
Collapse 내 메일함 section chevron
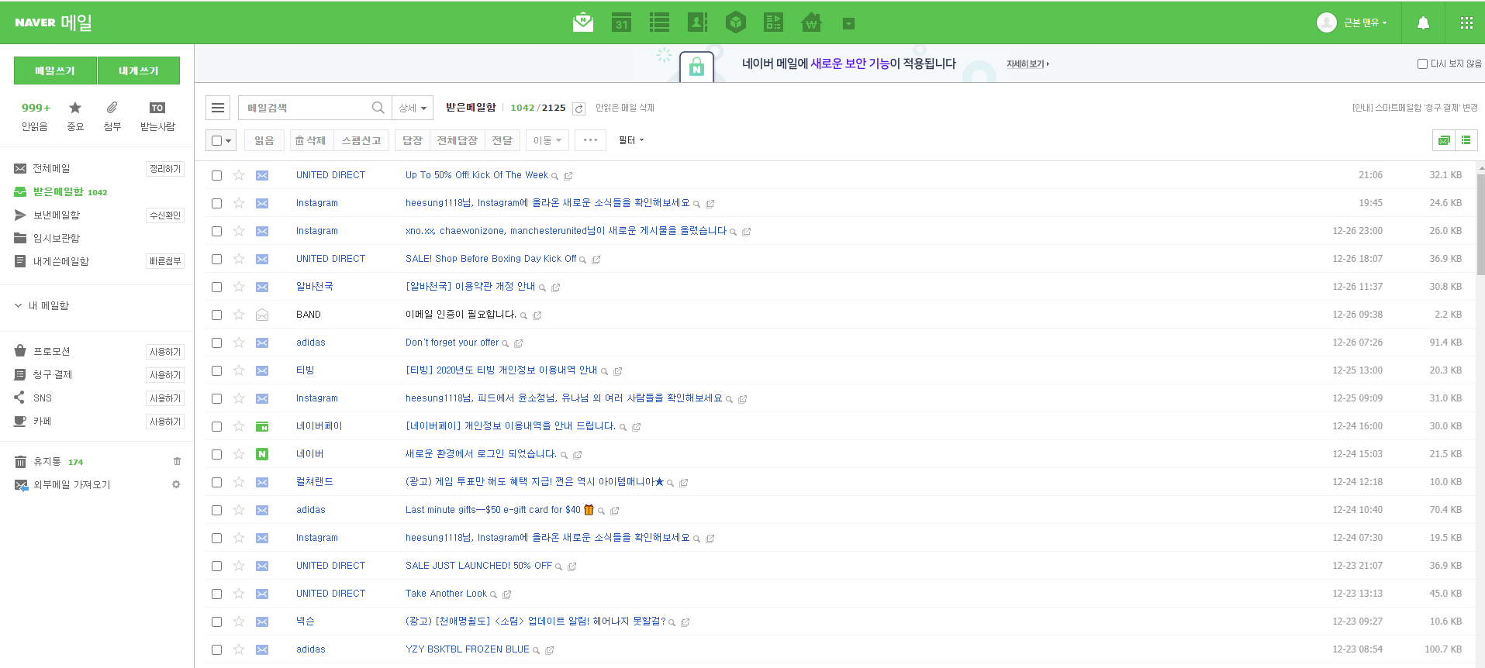pos(18,305)
